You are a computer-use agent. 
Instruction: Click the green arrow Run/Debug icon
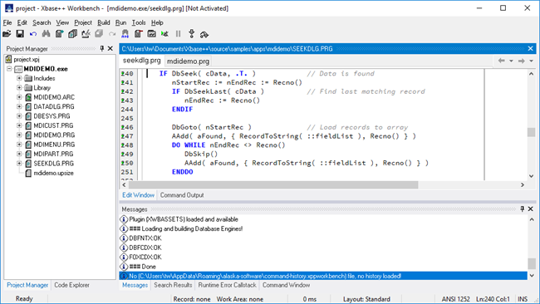164,34
